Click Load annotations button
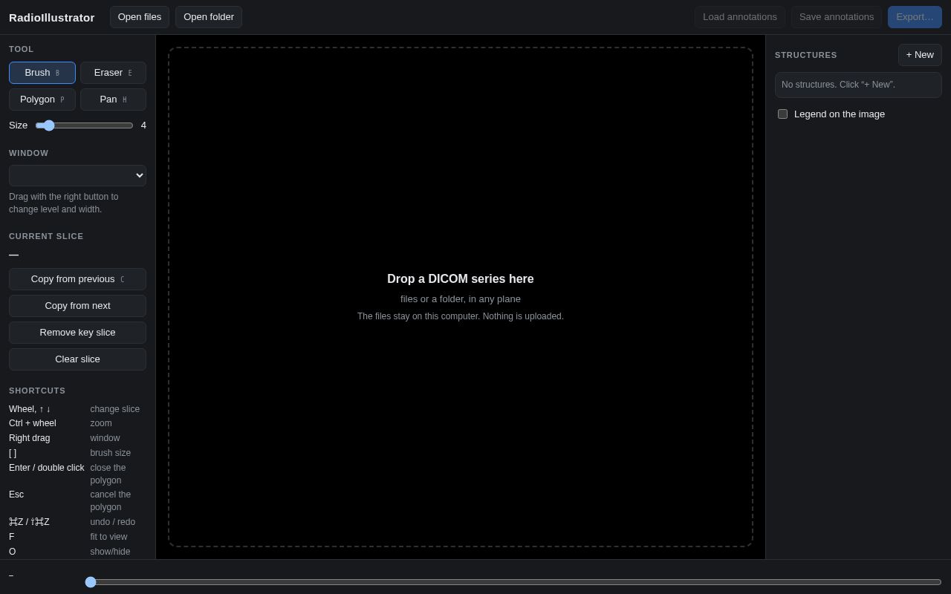The height and width of the screenshot is (594, 951). tap(740, 17)
